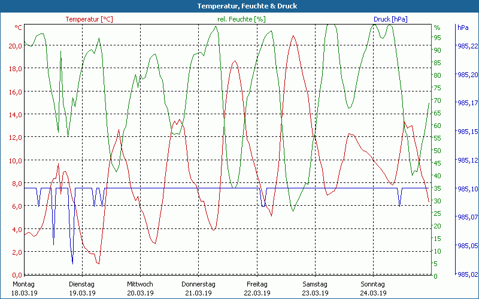Select the Dienstag 19.03.19 date marker
The height and width of the screenshot is (299, 479).
tap(82, 288)
